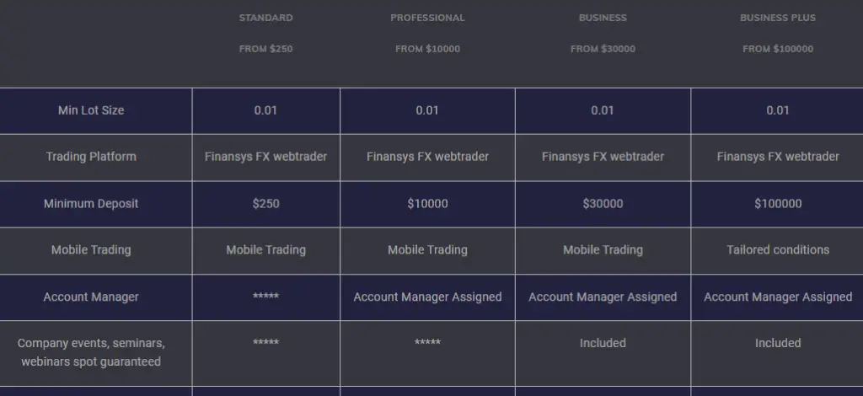863x396 pixels.
Task: Click the Mobile Trading row label
Action: pos(91,250)
